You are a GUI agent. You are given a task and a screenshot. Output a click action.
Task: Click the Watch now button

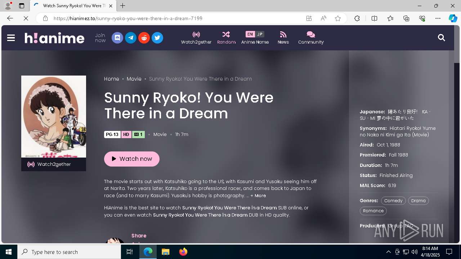[x=132, y=159]
